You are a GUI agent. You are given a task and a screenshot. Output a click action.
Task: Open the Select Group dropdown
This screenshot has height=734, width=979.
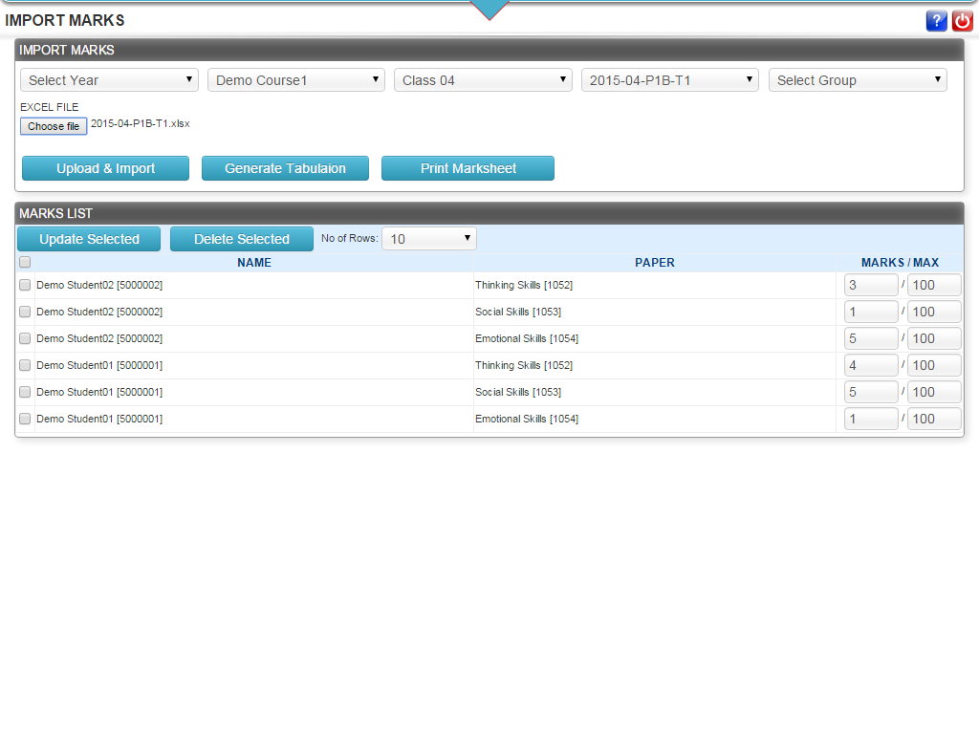(858, 80)
